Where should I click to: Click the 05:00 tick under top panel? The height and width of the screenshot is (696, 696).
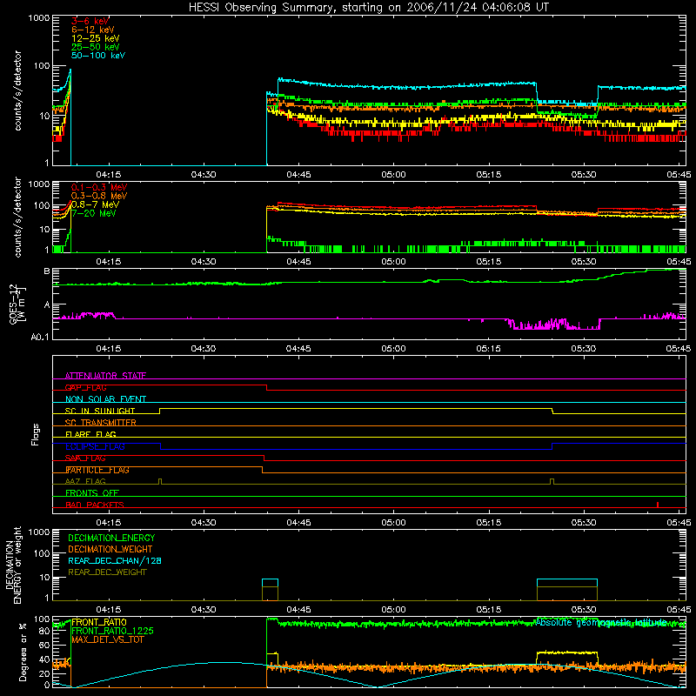(x=394, y=175)
